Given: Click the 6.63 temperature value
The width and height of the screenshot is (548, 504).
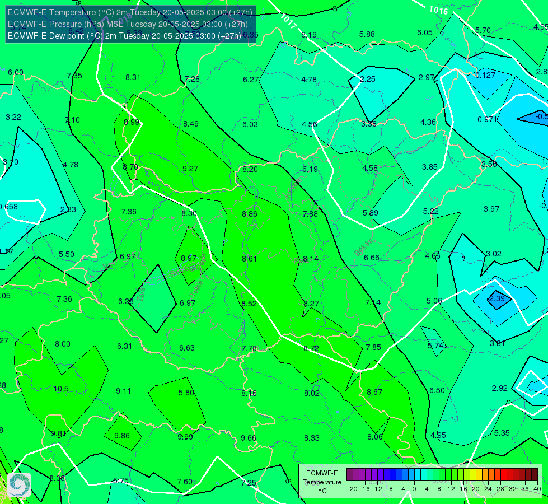Looking at the screenshot, I should 187,348.
